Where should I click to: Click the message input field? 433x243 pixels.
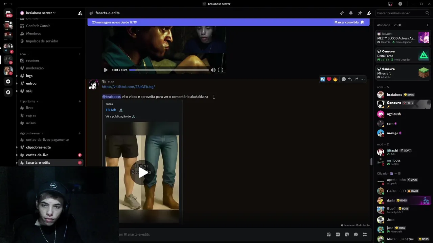[222, 234]
